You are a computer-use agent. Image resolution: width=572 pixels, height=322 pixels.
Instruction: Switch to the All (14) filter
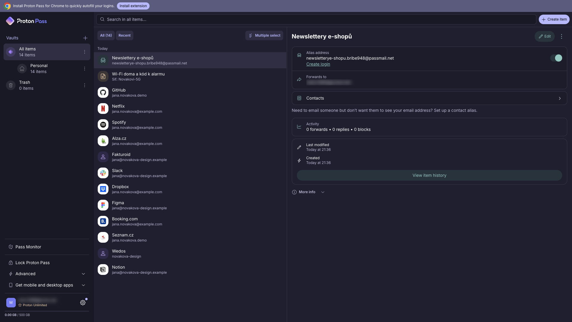coord(106,35)
